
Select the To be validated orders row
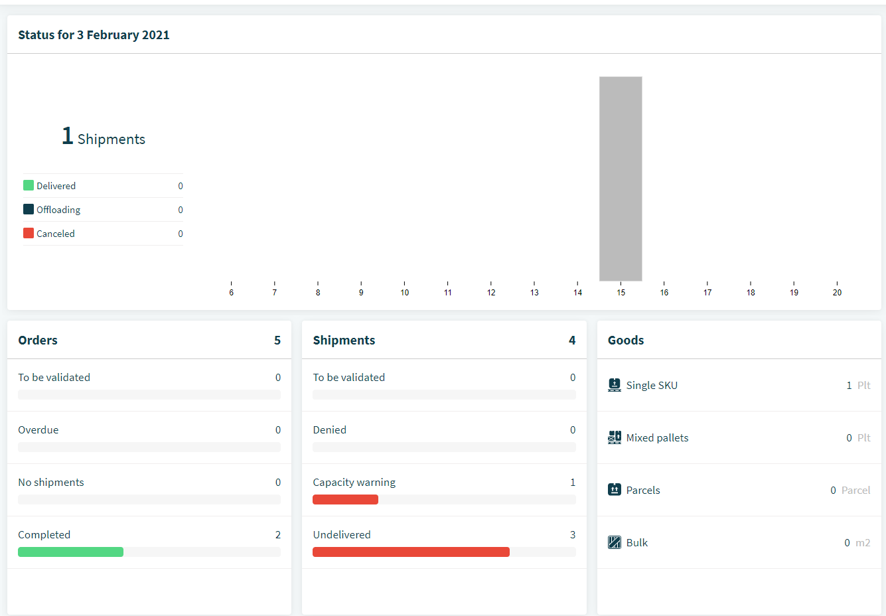pyautogui.click(x=149, y=385)
